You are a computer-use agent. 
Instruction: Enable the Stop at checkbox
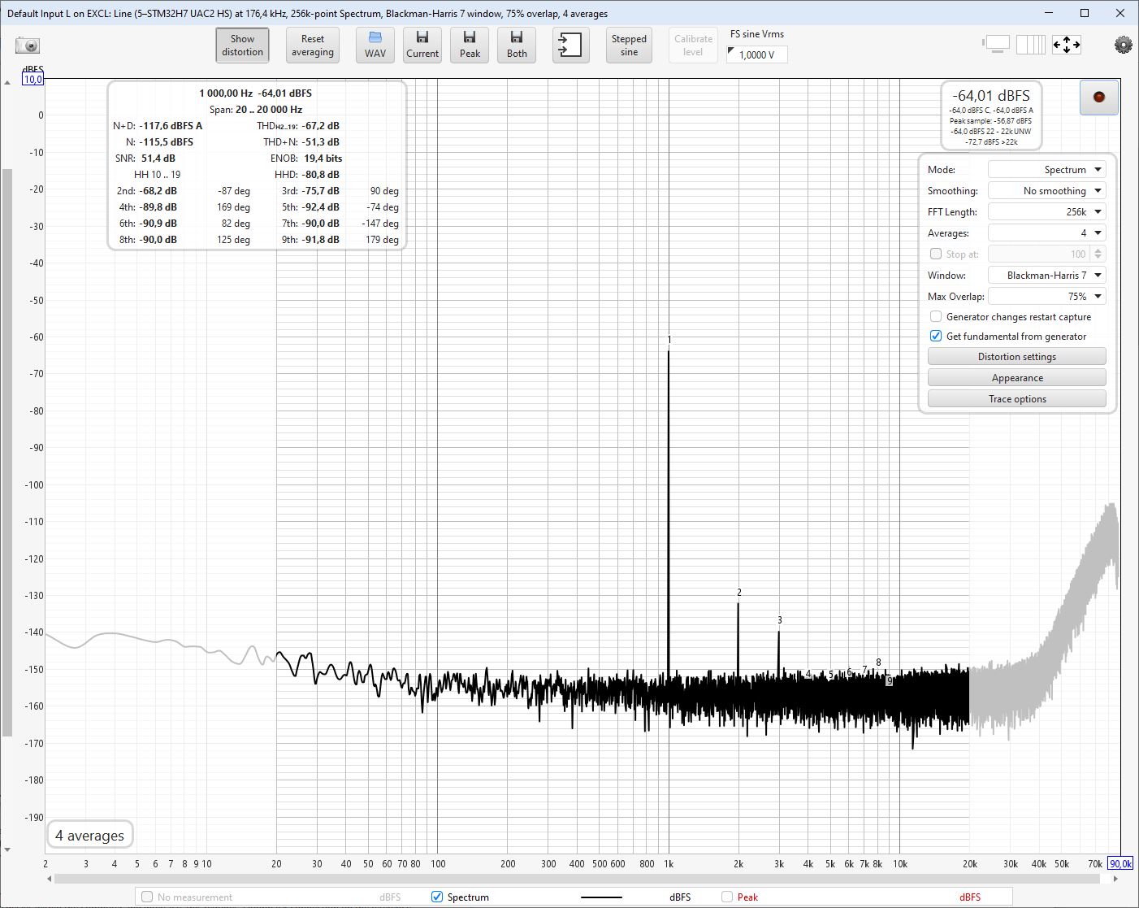coord(936,254)
